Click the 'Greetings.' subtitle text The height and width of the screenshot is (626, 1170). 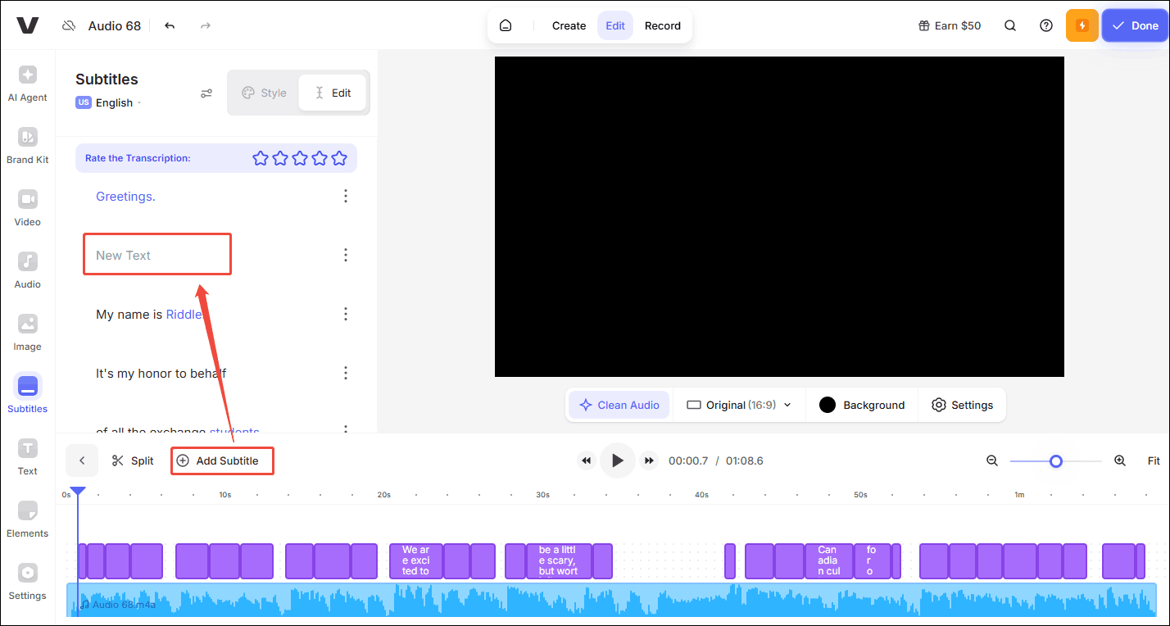(x=125, y=196)
